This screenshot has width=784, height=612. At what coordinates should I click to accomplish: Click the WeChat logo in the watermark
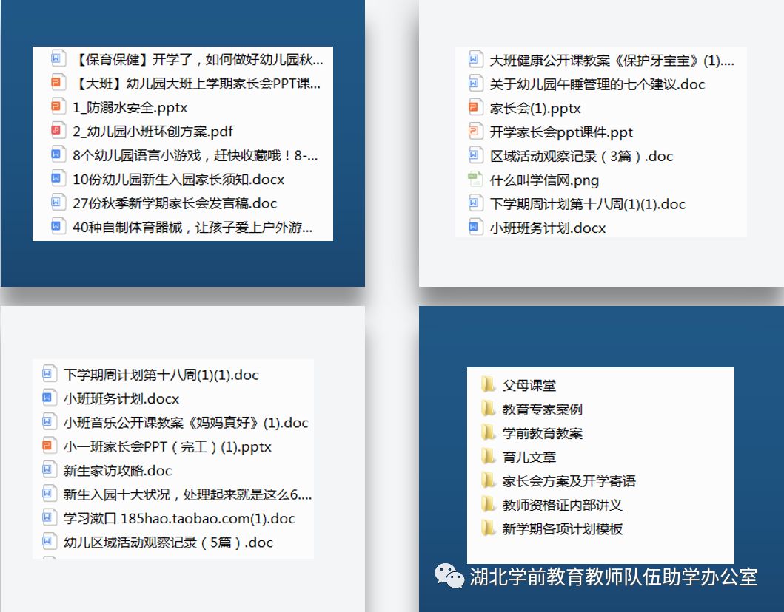pos(449,575)
